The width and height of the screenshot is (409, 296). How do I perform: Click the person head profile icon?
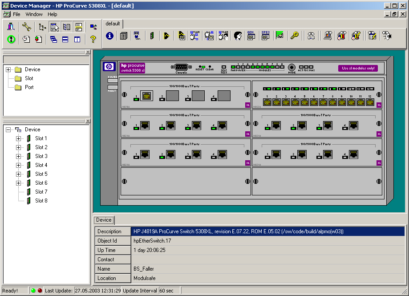[238, 36]
